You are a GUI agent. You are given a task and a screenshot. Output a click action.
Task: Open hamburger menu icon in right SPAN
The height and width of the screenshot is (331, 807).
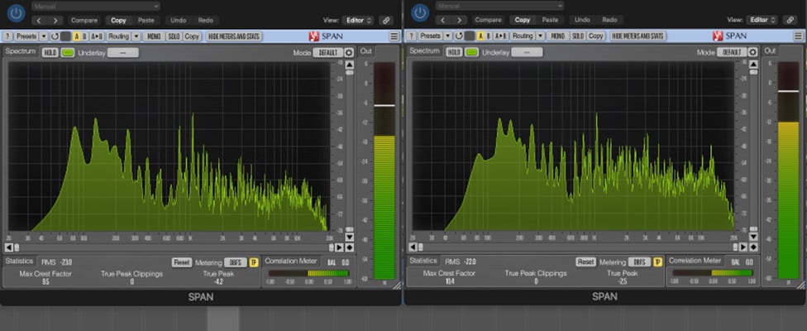click(x=798, y=36)
